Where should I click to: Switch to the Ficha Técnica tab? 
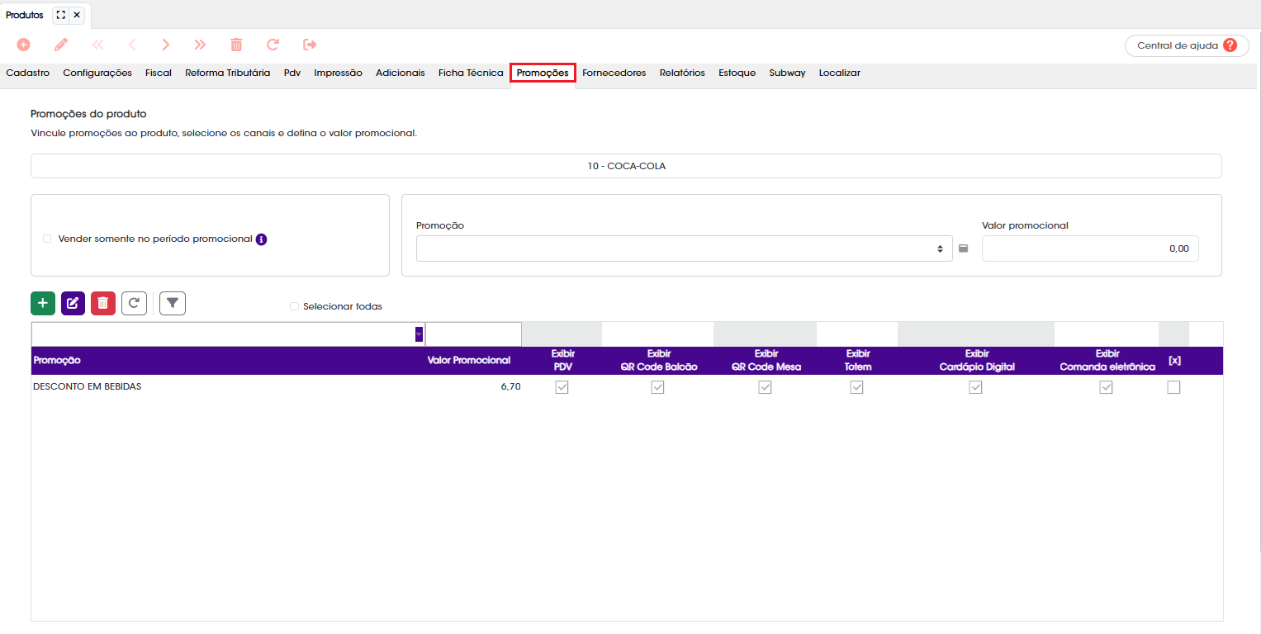(x=471, y=73)
